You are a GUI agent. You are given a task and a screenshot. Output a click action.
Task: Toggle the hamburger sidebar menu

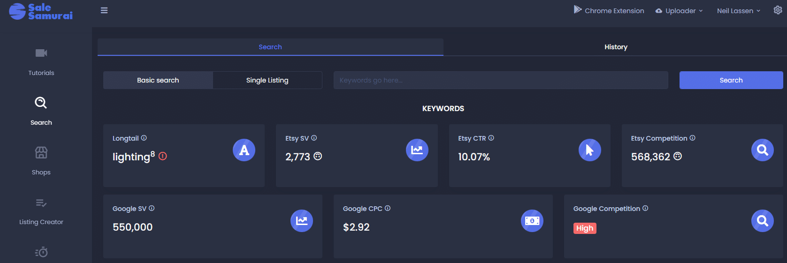coord(104,10)
